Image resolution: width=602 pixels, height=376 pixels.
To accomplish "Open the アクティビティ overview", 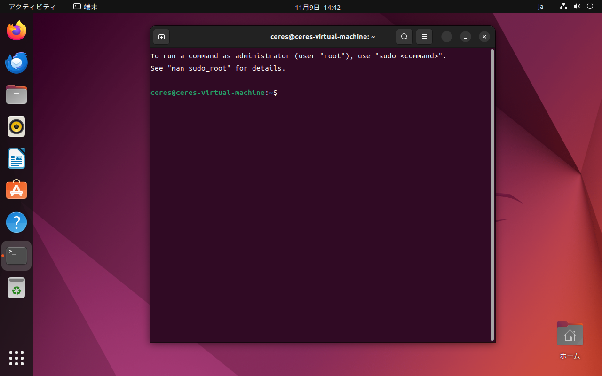I will [32, 7].
